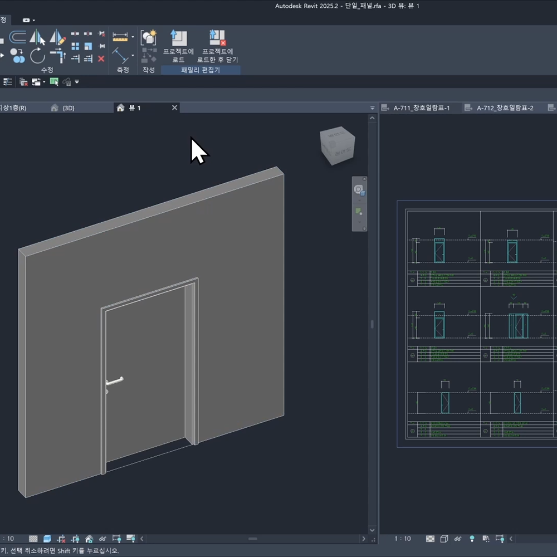Select the Mirror Draw Axis tool
The image size is (557, 557).
(57, 37)
